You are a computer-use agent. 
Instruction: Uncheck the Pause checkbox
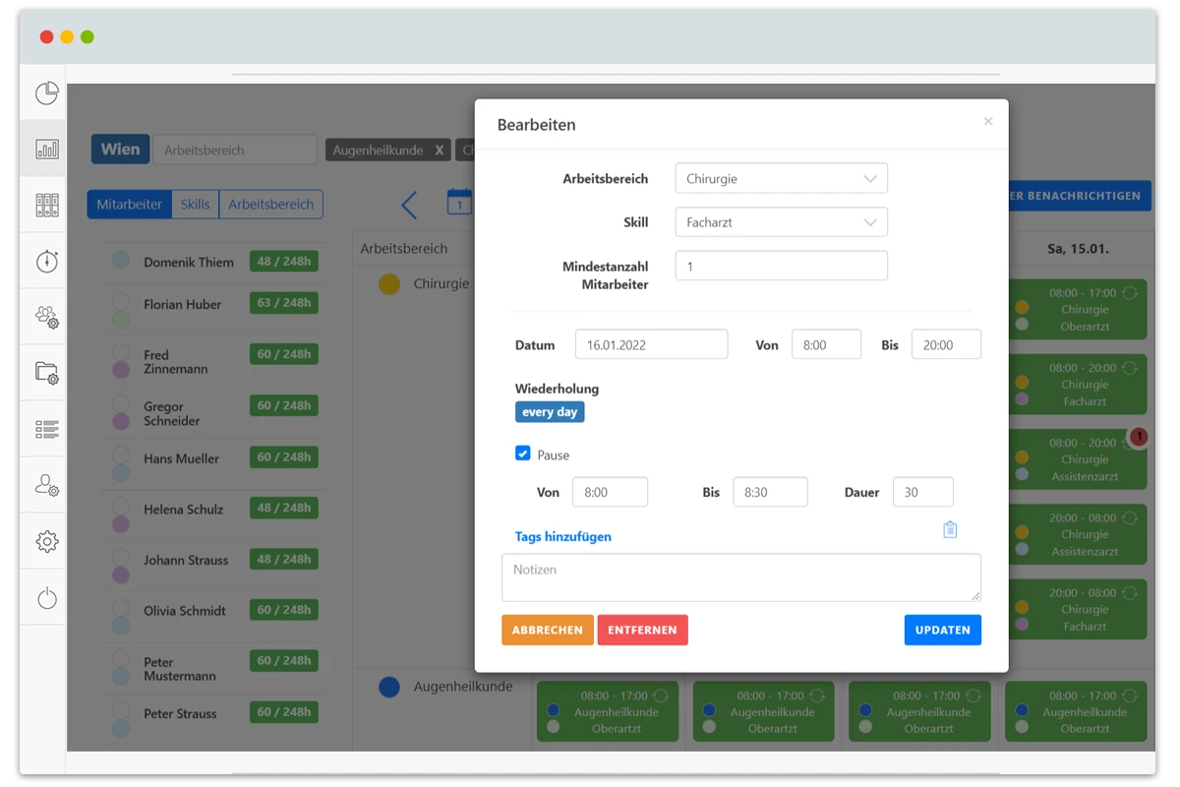coord(523,454)
